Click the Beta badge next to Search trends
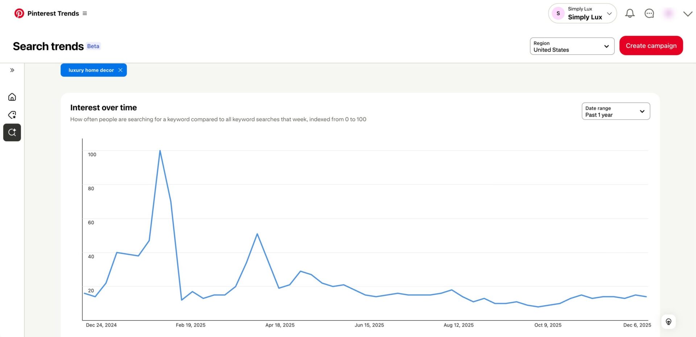Viewport: 696px width, 337px height. click(93, 46)
